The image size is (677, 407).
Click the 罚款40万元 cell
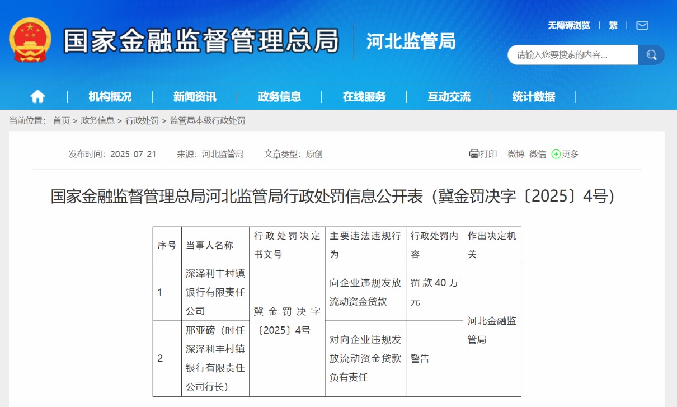coord(434,292)
